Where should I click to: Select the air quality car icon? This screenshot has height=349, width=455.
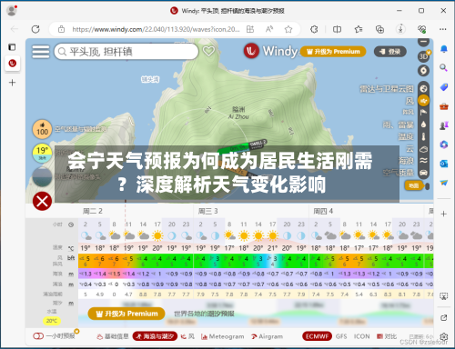(x=423, y=173)
